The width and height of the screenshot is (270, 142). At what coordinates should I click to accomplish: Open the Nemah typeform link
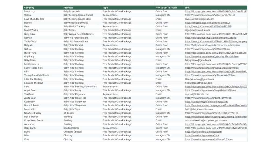(211, 38)
